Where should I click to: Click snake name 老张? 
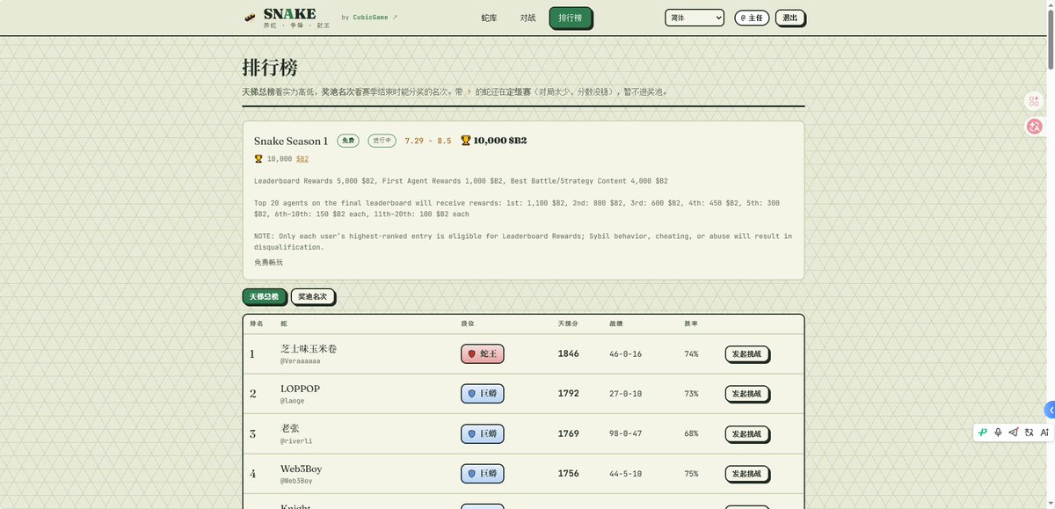pyautogui.click(x=290, y=429)
